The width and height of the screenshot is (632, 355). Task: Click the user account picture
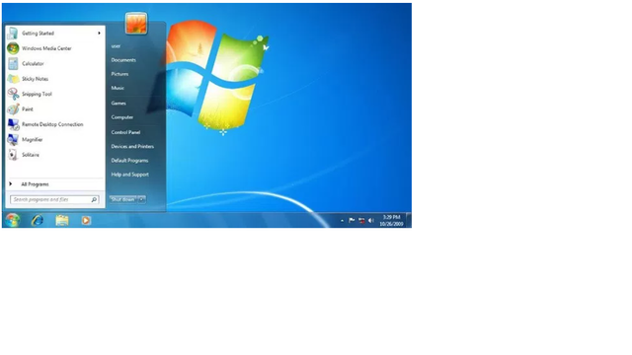click(x=136, y=23)
